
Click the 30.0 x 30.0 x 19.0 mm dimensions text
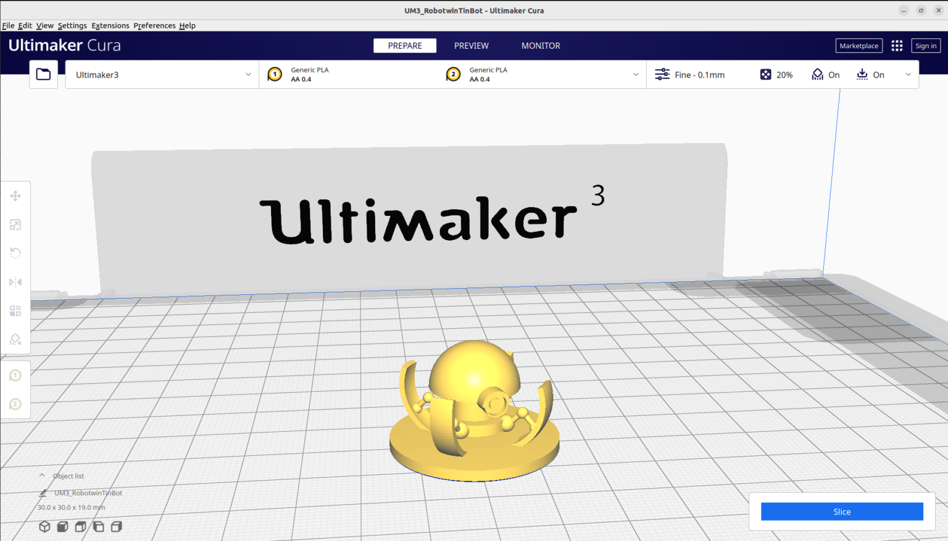71,507
